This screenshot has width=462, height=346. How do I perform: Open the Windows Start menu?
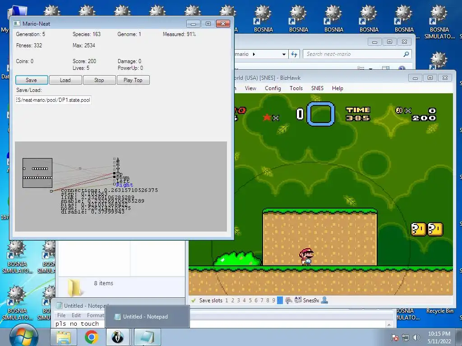tap(24, 337)
